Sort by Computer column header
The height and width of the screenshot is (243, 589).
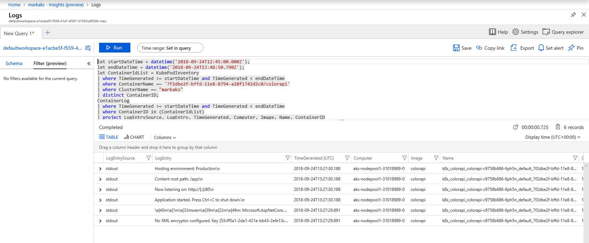pos(363,158)
